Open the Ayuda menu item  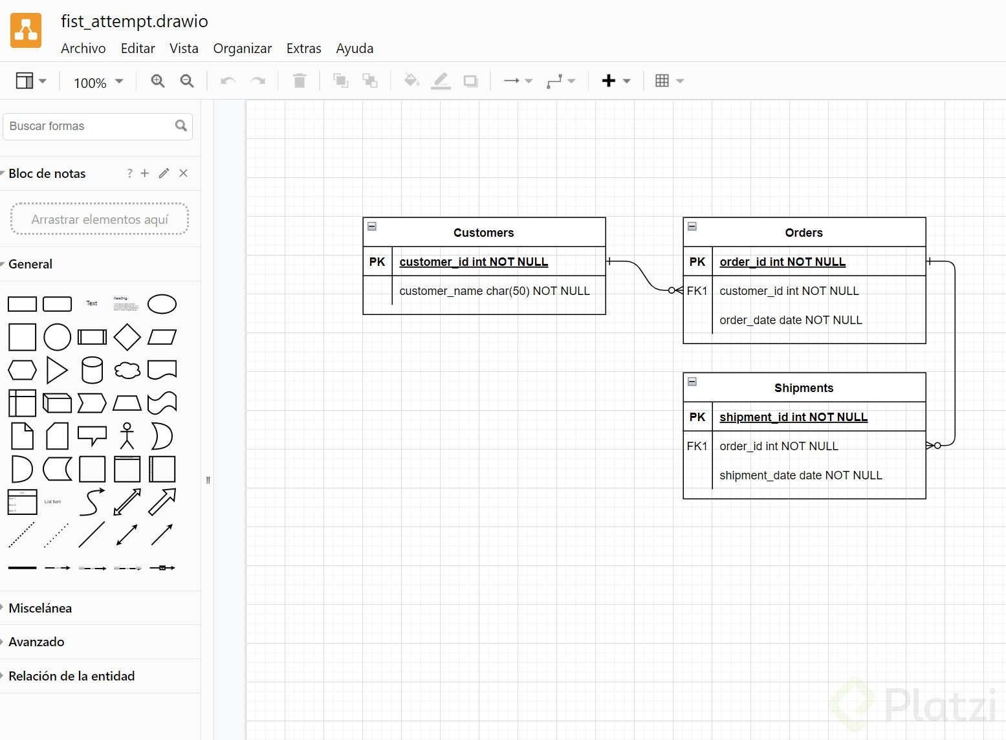(355, 48)
